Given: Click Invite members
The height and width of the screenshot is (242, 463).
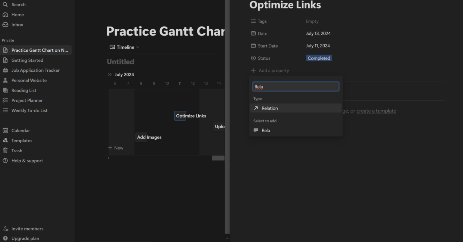Looking at the screenshot, I should 27,228.
